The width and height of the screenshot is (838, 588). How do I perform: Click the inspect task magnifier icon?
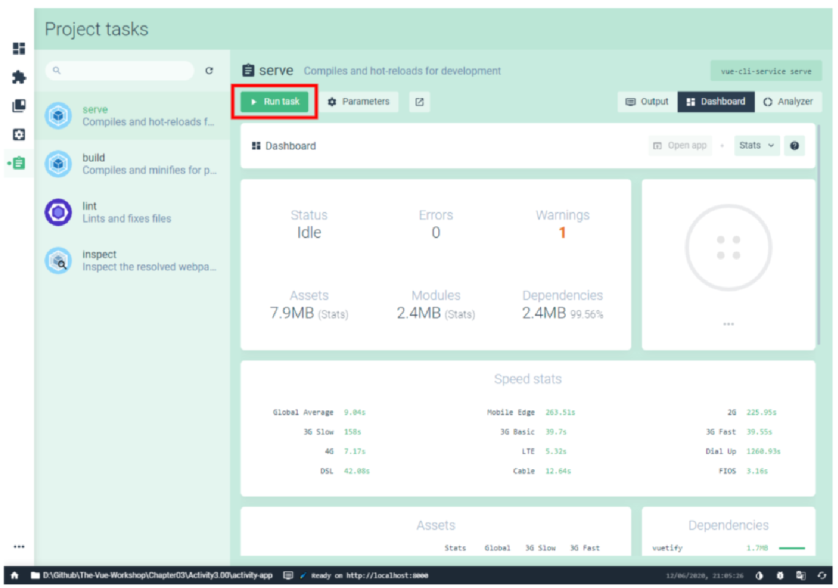[x=58, y=260]
